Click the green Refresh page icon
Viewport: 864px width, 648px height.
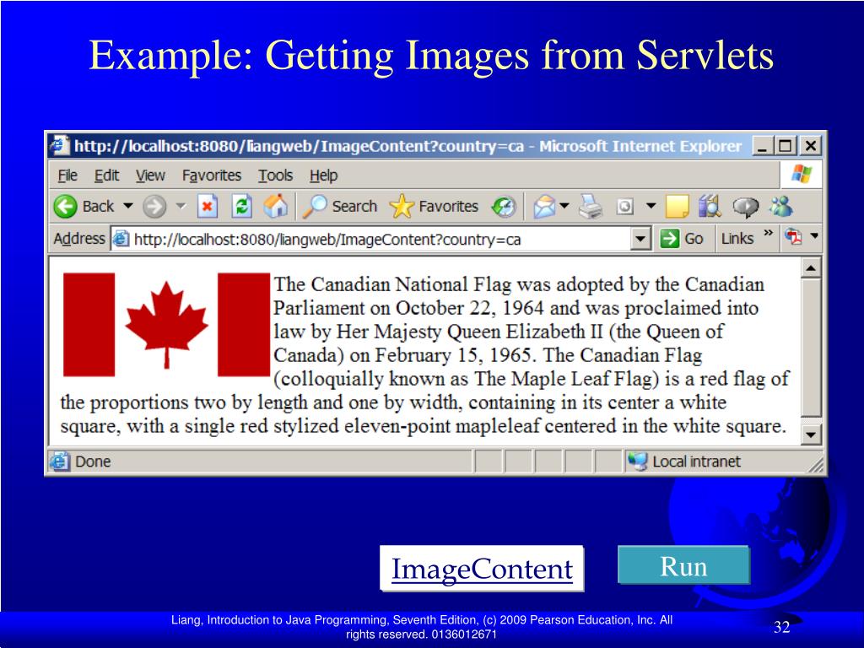point(241,207)
